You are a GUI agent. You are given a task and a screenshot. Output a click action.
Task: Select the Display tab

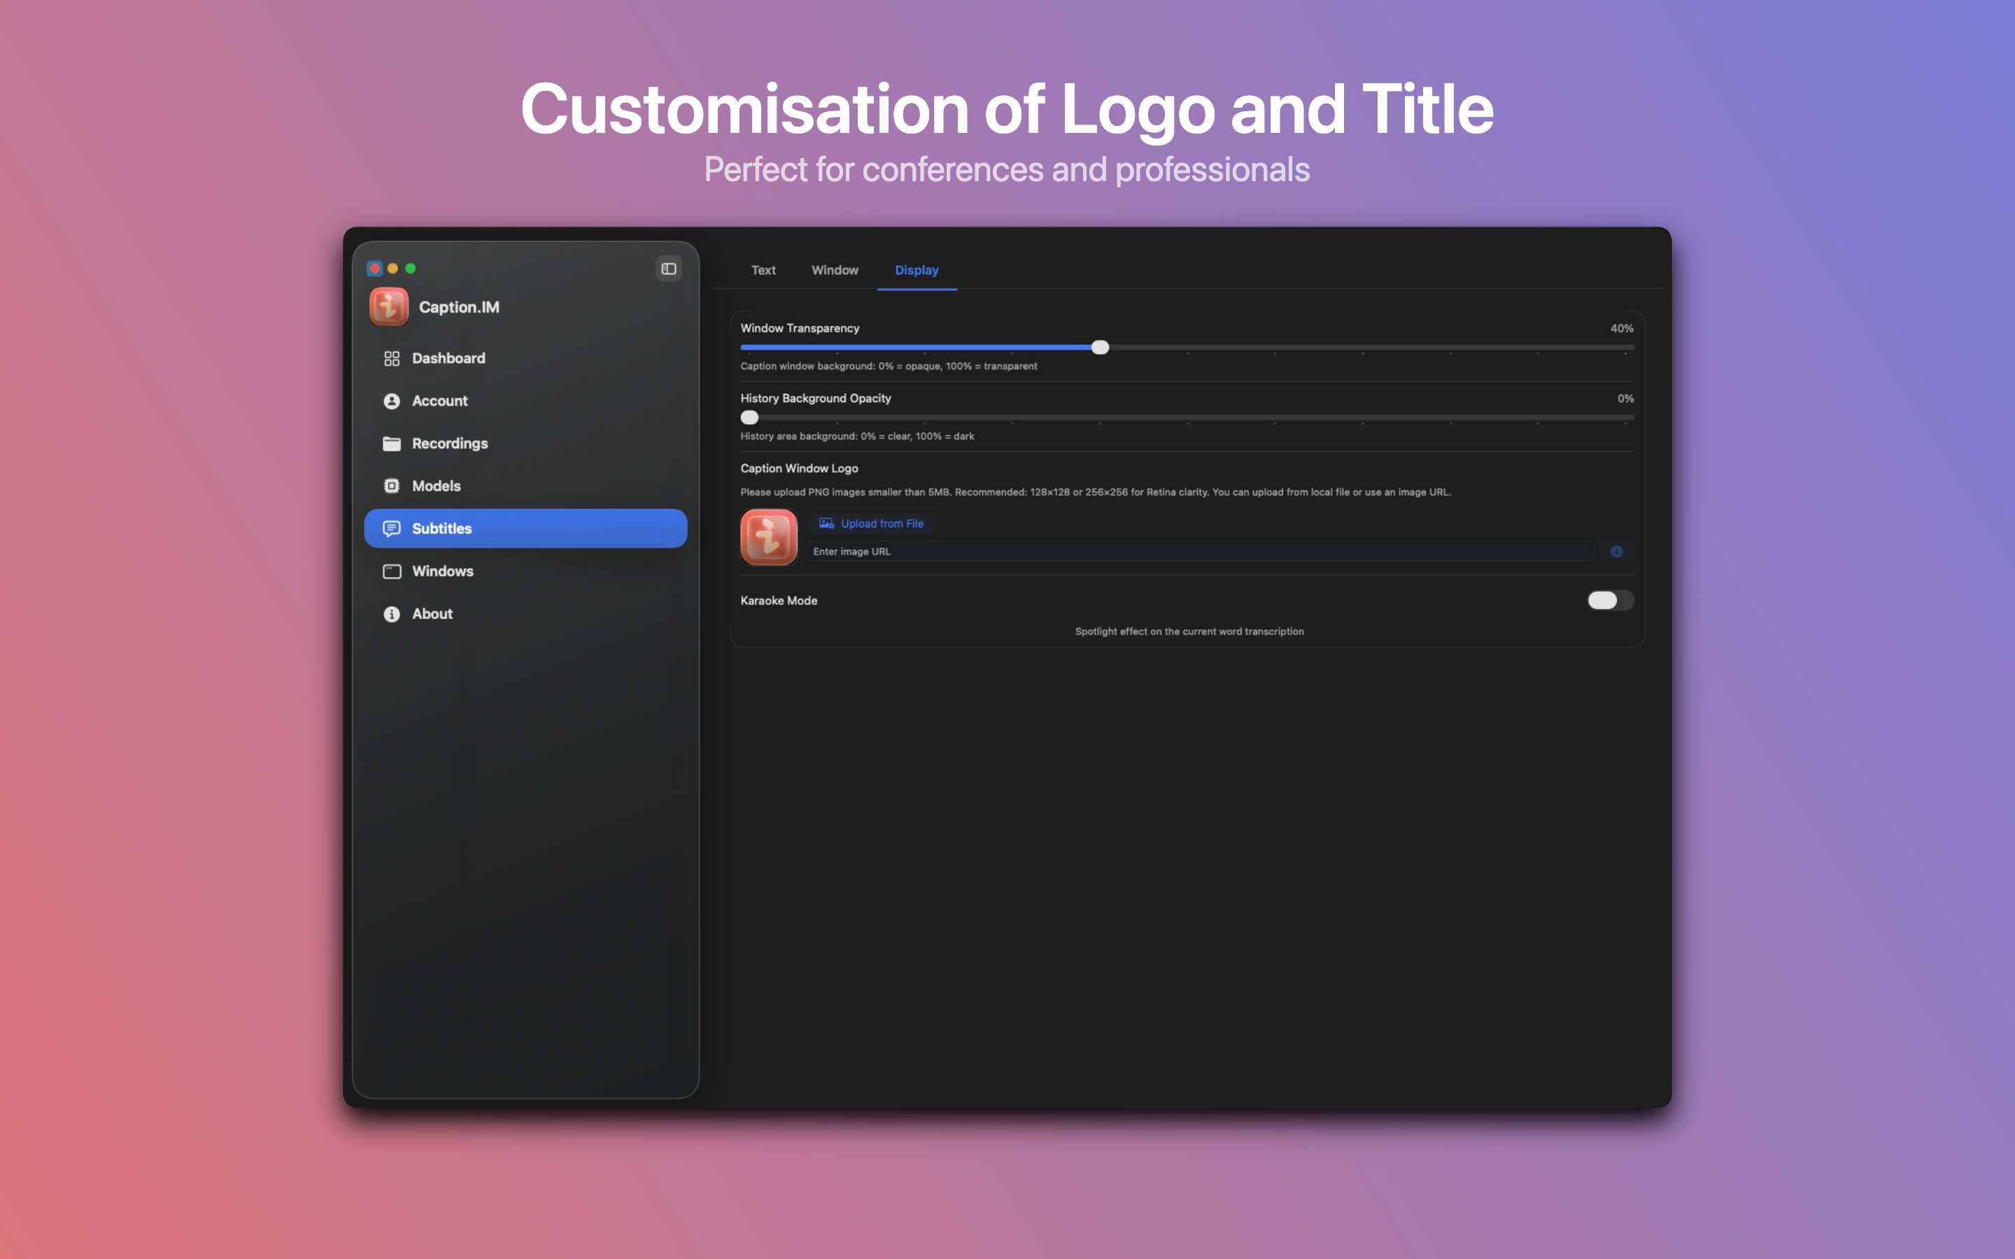(x=916, y=270)
